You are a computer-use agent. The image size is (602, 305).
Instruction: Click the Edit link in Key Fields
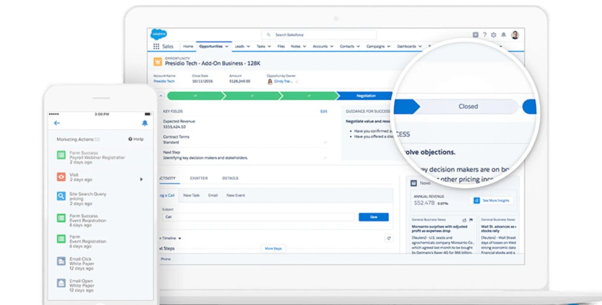pyautogui.click(x=324, y=111)
